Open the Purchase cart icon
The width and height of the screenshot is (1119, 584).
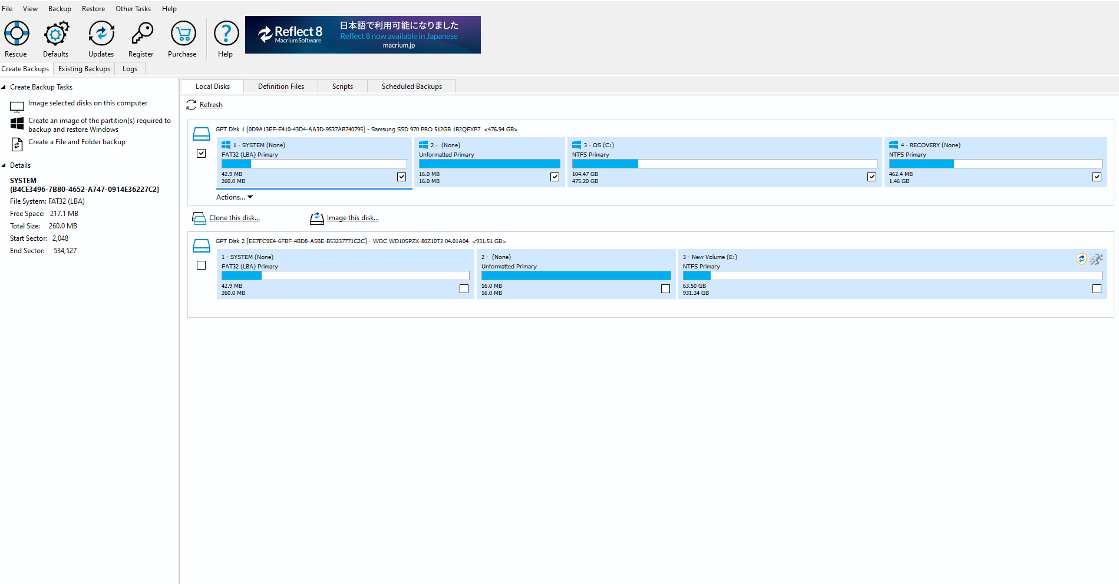click(183, 34)
